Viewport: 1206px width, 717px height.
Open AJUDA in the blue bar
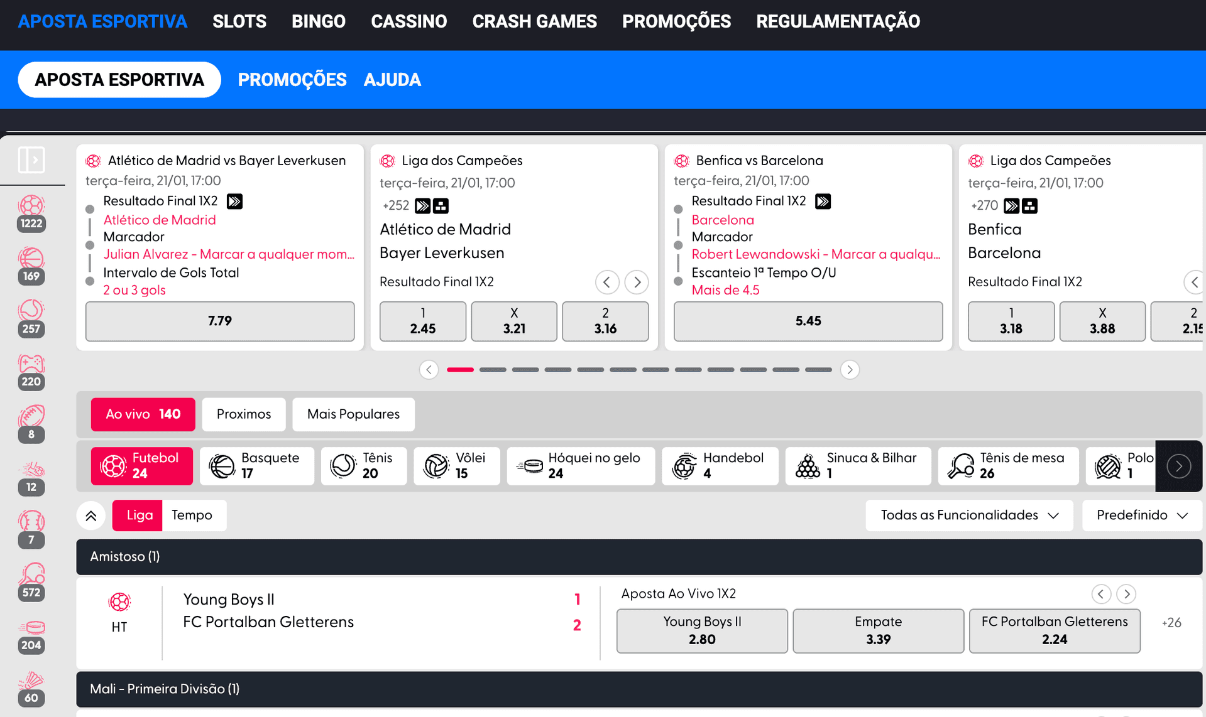393,80
